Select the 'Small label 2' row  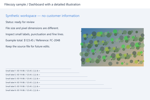click(x=23, y=75)
